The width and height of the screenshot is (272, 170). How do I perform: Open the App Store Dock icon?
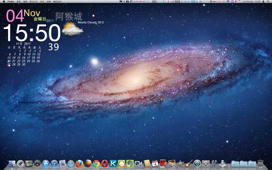(x=45, y=164)
